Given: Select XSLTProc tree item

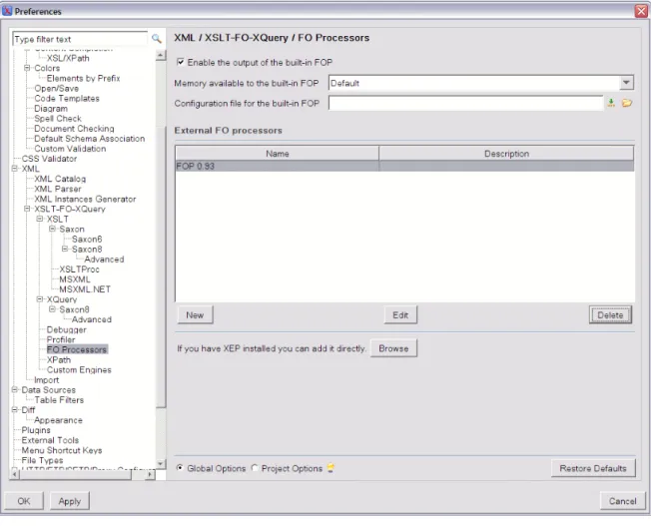Looking at the screenshot, I should [x=79, y=269].
